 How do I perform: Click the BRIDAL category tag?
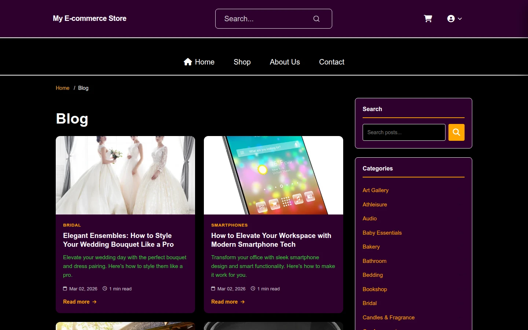point(72,225)
